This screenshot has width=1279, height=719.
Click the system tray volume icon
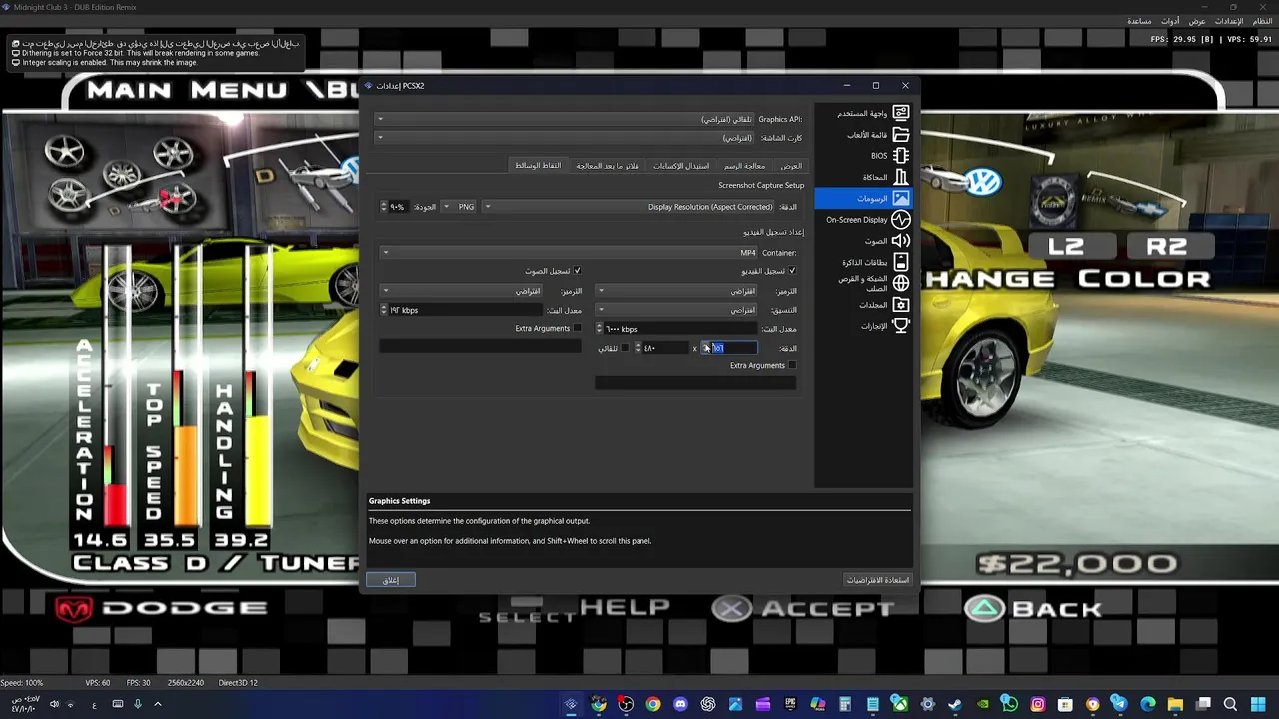pos(54,704)
